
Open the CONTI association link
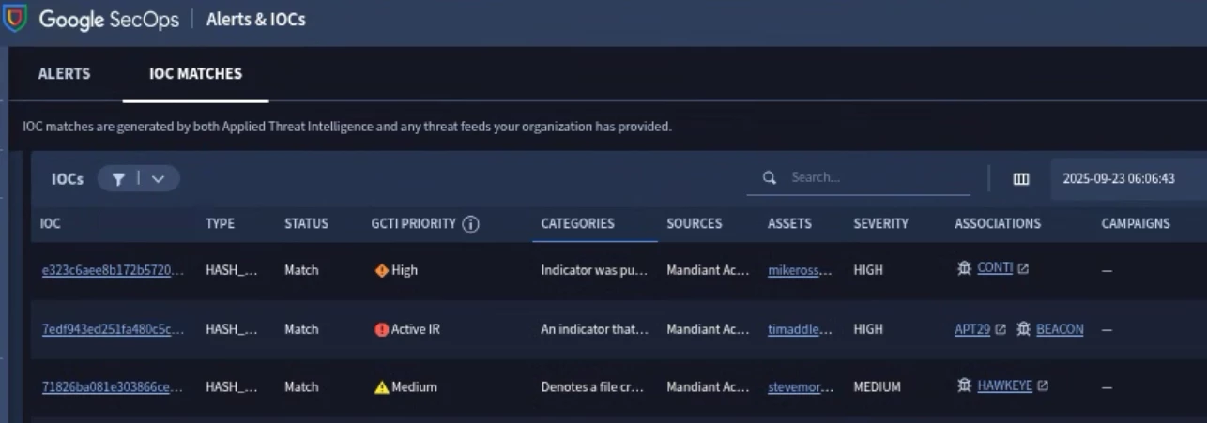click(x=995, y=268)
